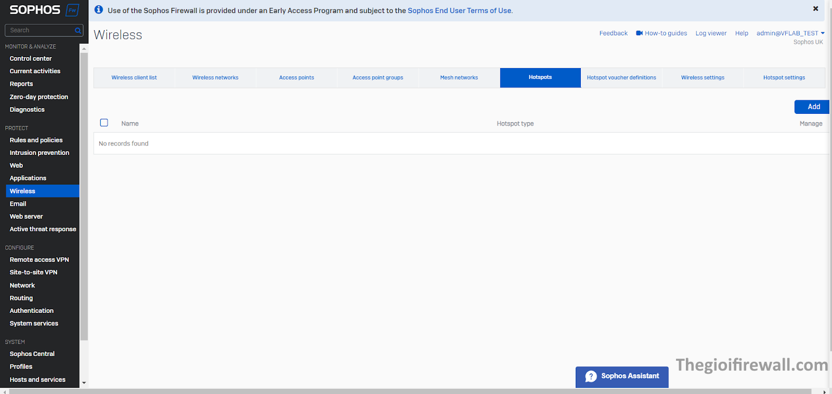Open Intrusion prevention
This screenshot has height=394, width=832.
coord(40,153)
